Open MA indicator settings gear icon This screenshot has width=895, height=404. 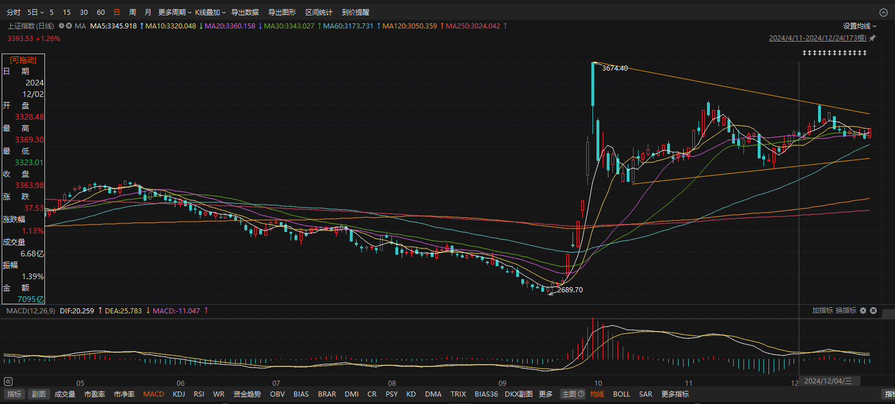point(62,26)
